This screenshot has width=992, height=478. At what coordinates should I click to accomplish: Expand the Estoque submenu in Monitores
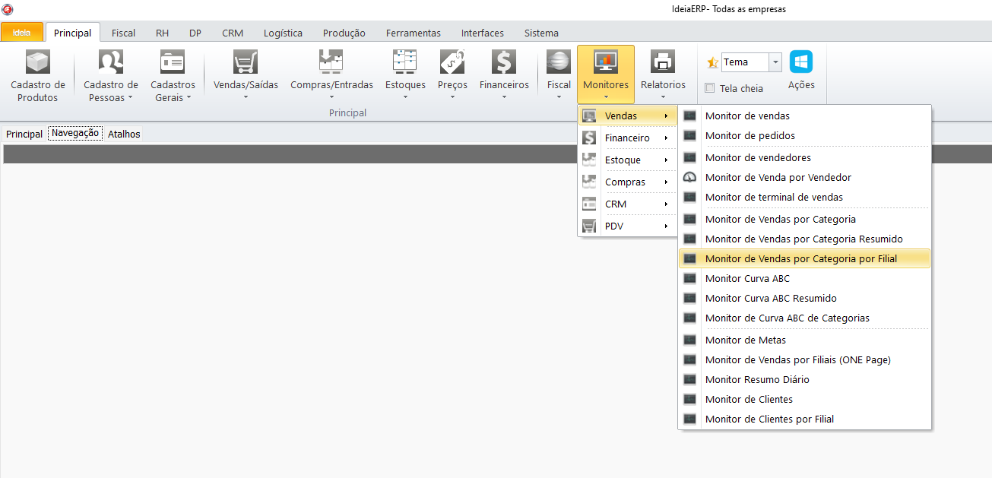[x=627, y=160]
